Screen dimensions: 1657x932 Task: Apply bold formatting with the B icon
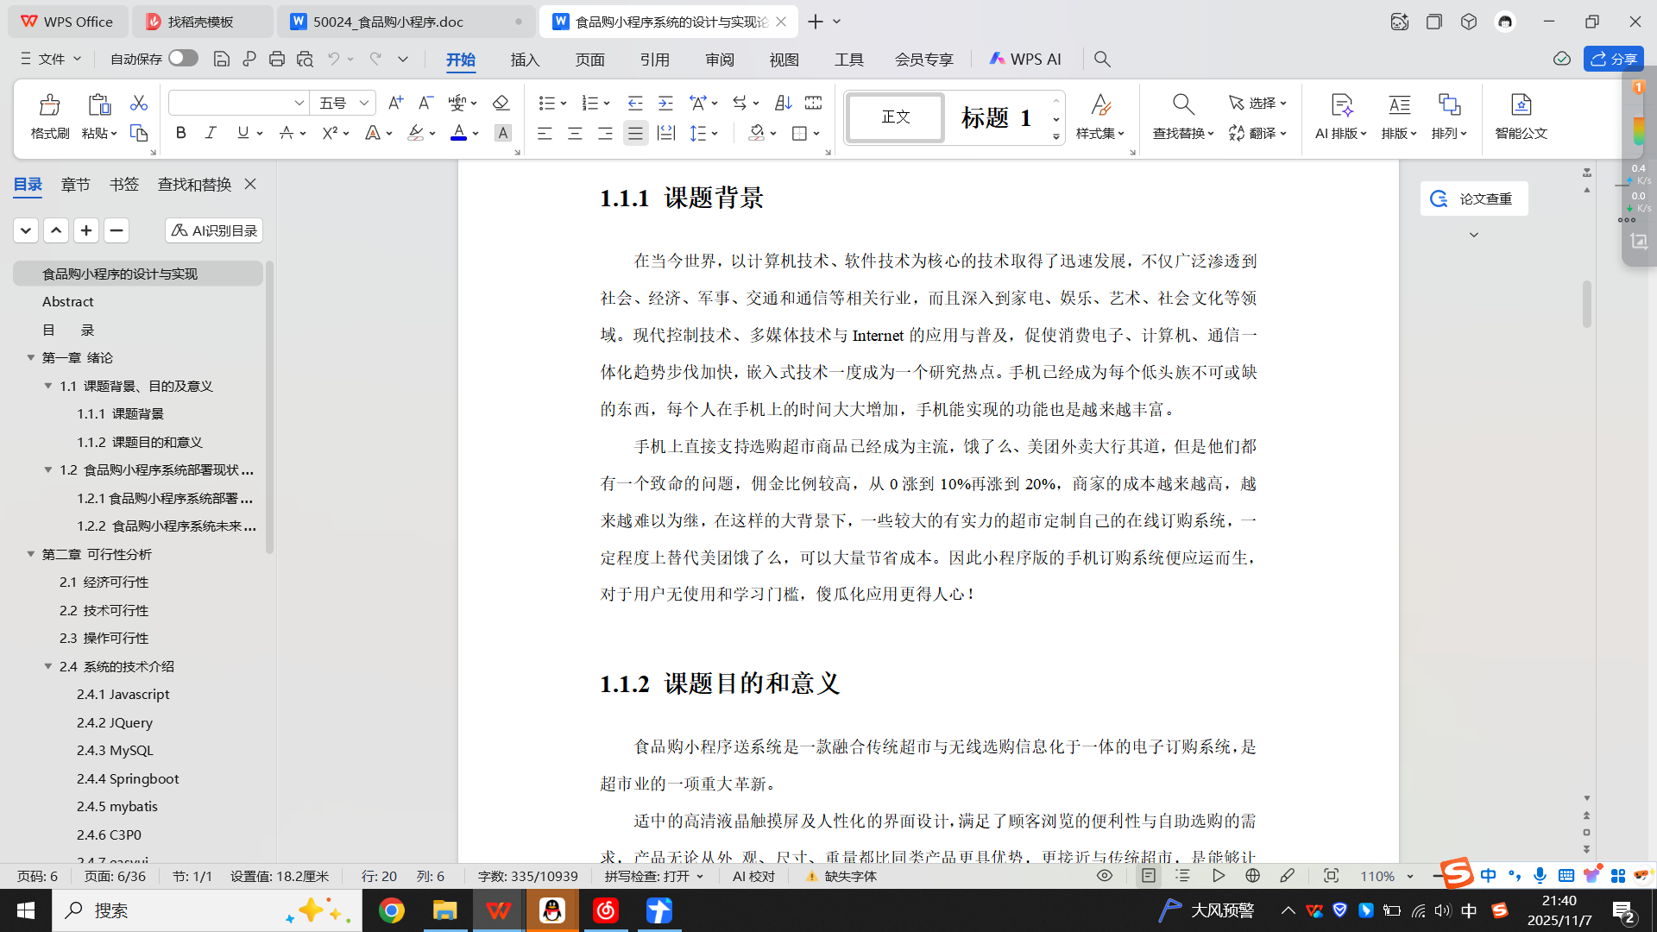180,133
